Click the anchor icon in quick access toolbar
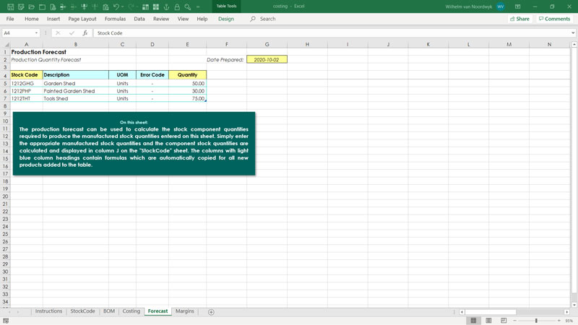Screen dimensions: 578x325 coord(166,6)
